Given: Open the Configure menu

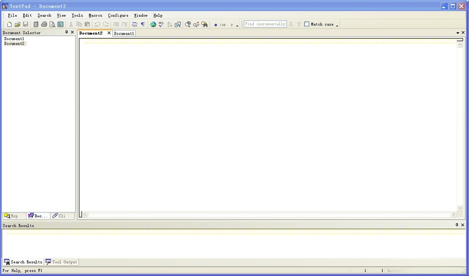Looking at the screenshot, I should click(118, 15).
